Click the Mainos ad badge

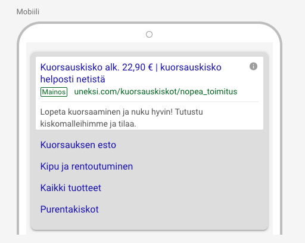pos(54,92)
